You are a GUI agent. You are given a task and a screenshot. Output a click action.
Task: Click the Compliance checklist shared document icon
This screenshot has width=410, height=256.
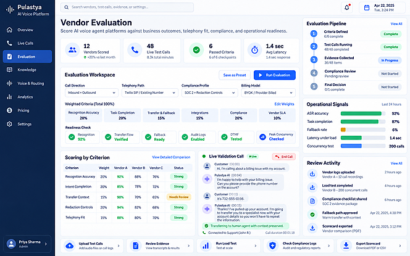click(312, 201)
